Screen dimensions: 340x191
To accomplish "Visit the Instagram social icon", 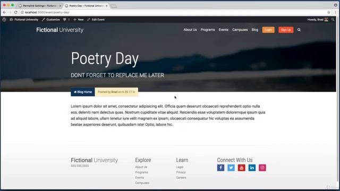I will (262, 168).
